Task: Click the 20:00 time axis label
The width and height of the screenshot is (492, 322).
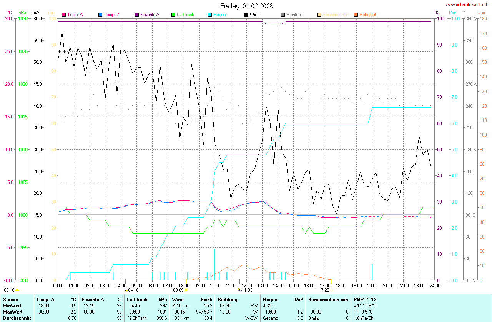Action: coord(372,286)
